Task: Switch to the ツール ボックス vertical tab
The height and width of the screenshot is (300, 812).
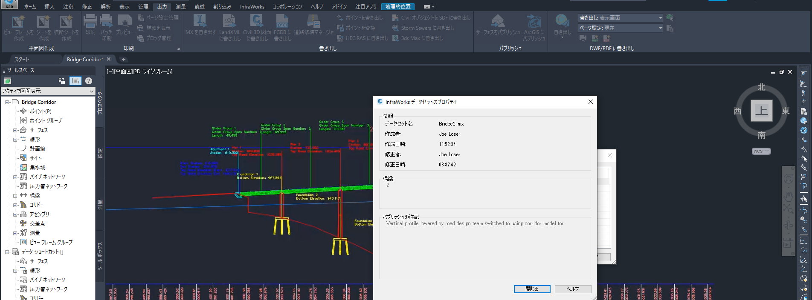Action: (x=100, y=256)
